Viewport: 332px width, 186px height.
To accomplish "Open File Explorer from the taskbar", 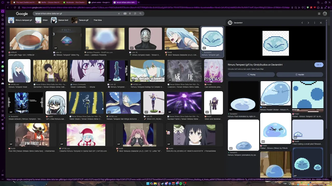I will pos(155,183).
